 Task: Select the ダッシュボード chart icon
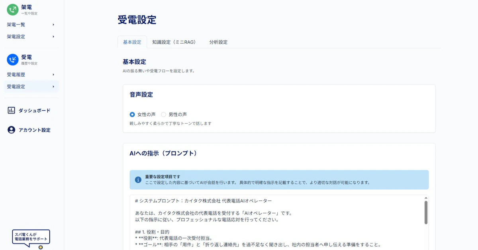10,110
